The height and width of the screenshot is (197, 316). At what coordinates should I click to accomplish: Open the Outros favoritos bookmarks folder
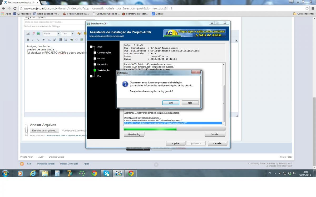[x=304, y=14]
